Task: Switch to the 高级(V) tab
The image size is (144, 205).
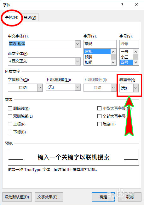Action: pos(30,18)
